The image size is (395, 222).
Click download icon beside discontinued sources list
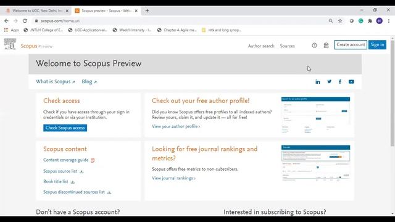[109, 192]
